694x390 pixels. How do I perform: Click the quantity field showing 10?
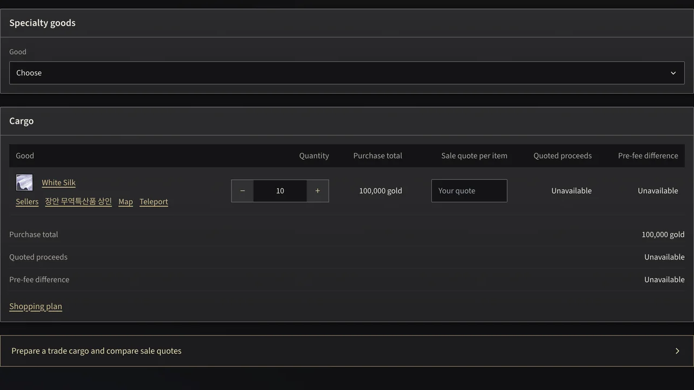tap(280, 191)
